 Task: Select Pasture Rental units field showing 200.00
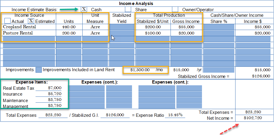(69, 33)
